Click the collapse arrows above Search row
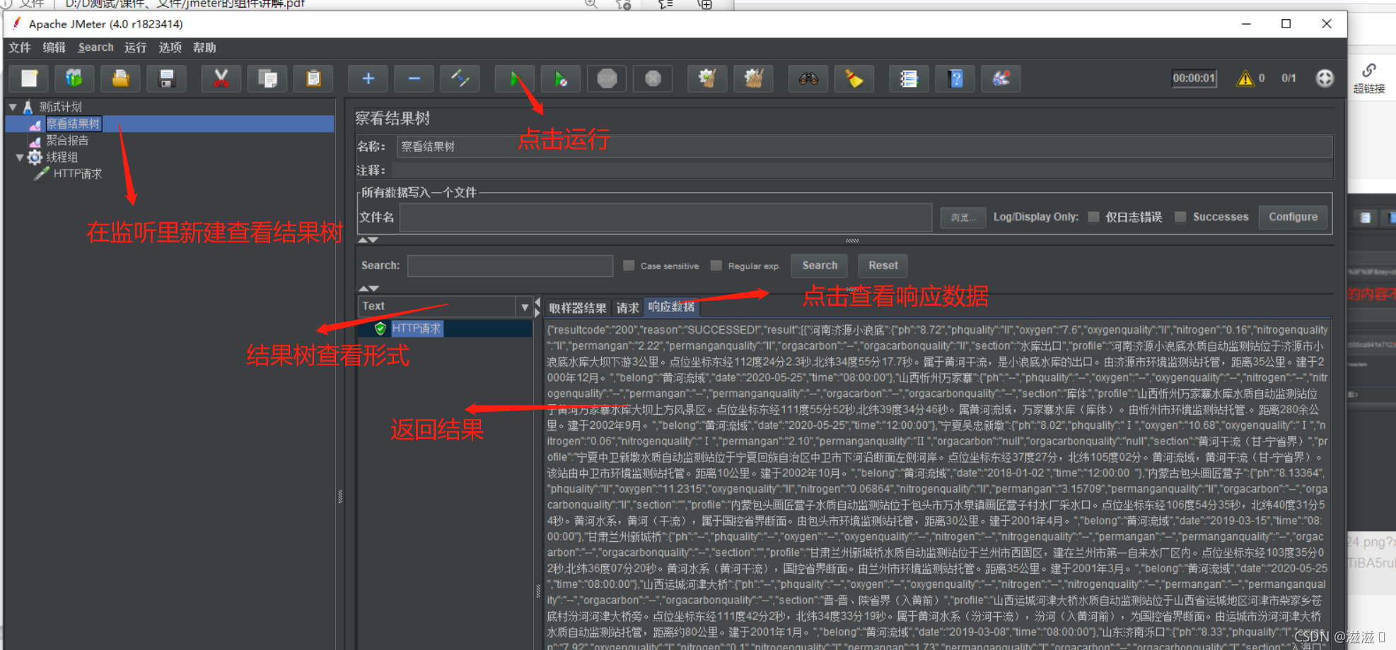 click(x=368, y=240)
